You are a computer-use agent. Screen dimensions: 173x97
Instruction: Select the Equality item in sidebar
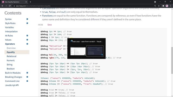coord(17,52)
